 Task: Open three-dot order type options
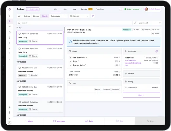coord(65,16)
